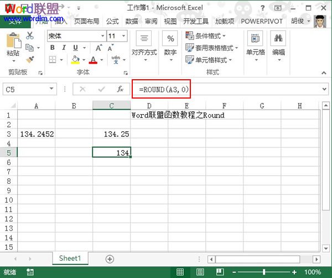Apply red font color A
The width and height of the screenshot is (332, 278).
click(x=93, y=60)
